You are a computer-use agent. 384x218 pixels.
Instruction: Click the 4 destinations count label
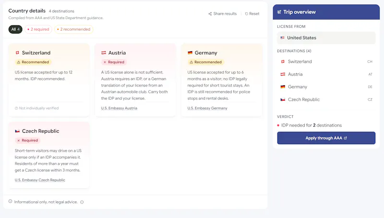point(61,11)
